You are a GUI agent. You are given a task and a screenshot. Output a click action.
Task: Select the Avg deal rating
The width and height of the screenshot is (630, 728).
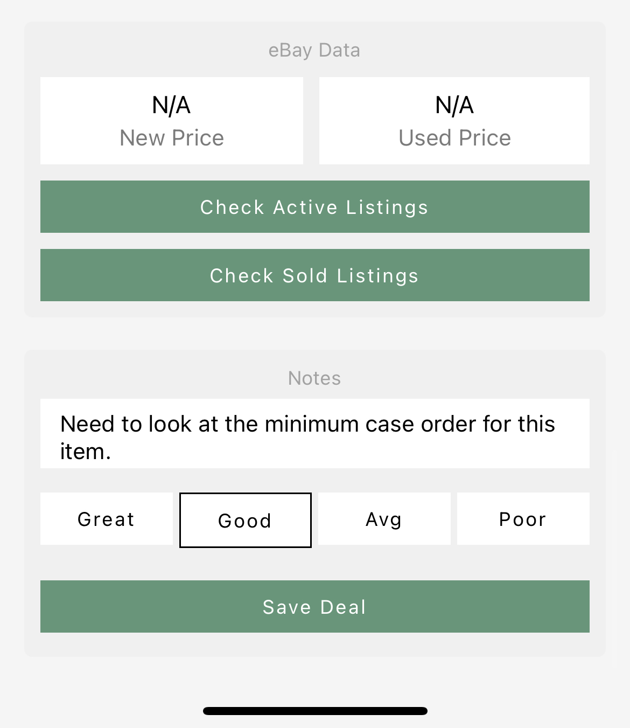pyautogui.click(x=384, y=519)
